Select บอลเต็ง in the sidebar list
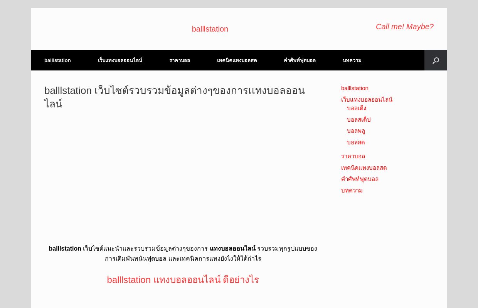 point(356,108)
